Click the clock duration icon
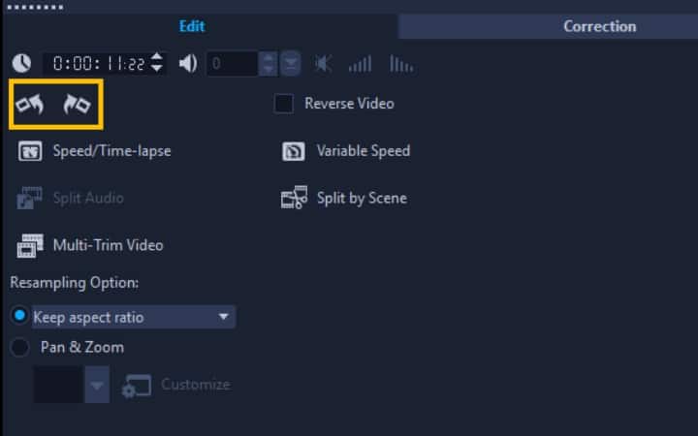This screenshot has width=698, height=436. click(21, 64)
